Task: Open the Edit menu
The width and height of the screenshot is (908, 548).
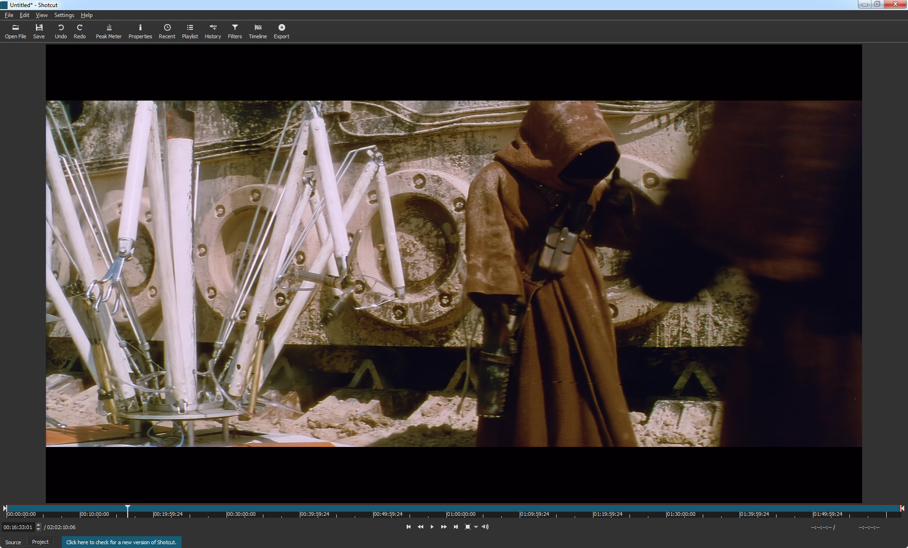Action: [25, 15]
